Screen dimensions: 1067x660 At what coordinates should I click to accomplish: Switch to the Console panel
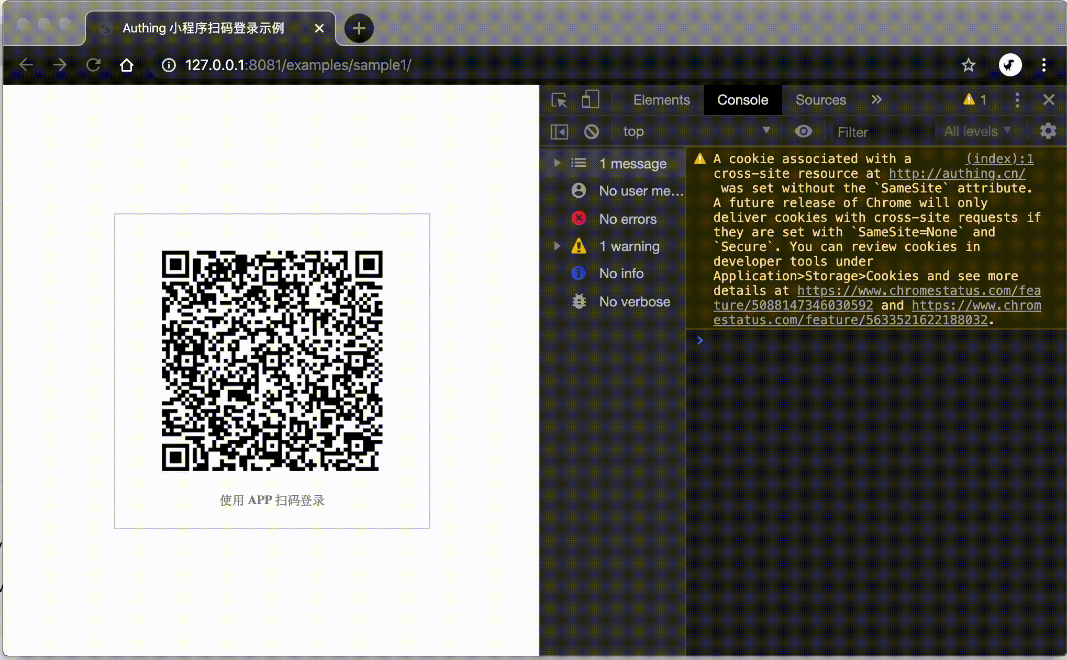point(742,100)
